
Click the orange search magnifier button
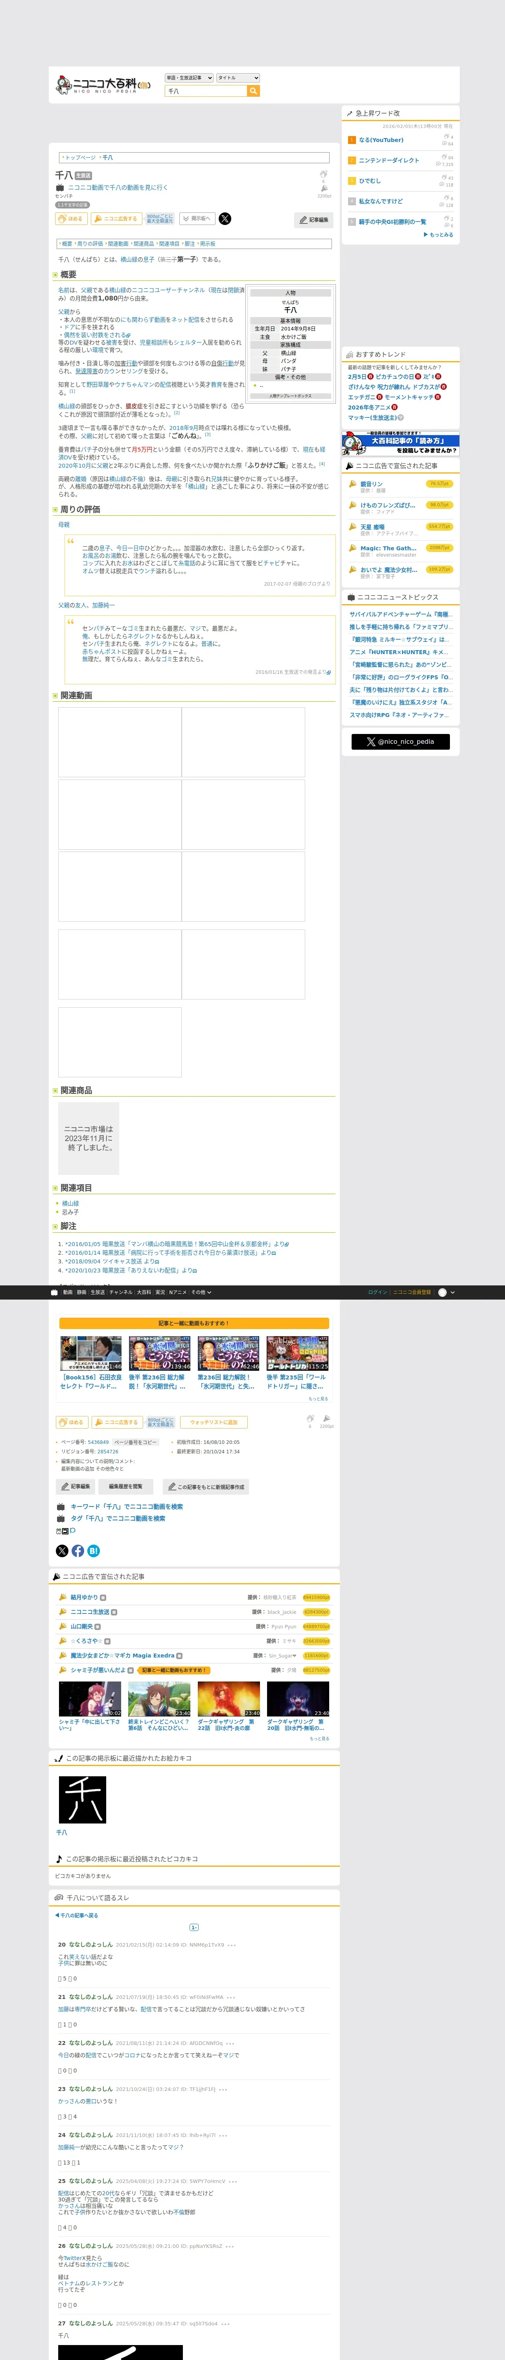pyautogui.click(x=254, y=92)
